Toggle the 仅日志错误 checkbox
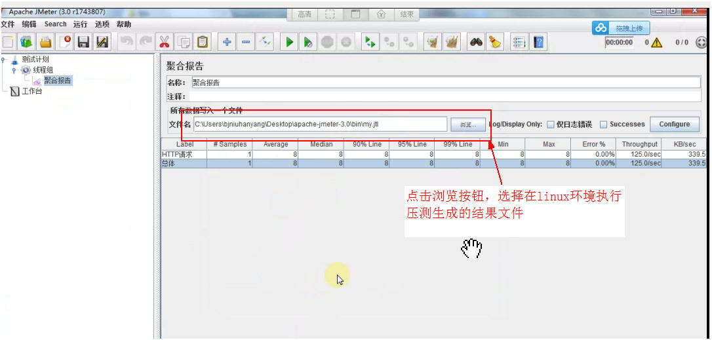Viewport: 712px width, 340px height. [551, 124]
